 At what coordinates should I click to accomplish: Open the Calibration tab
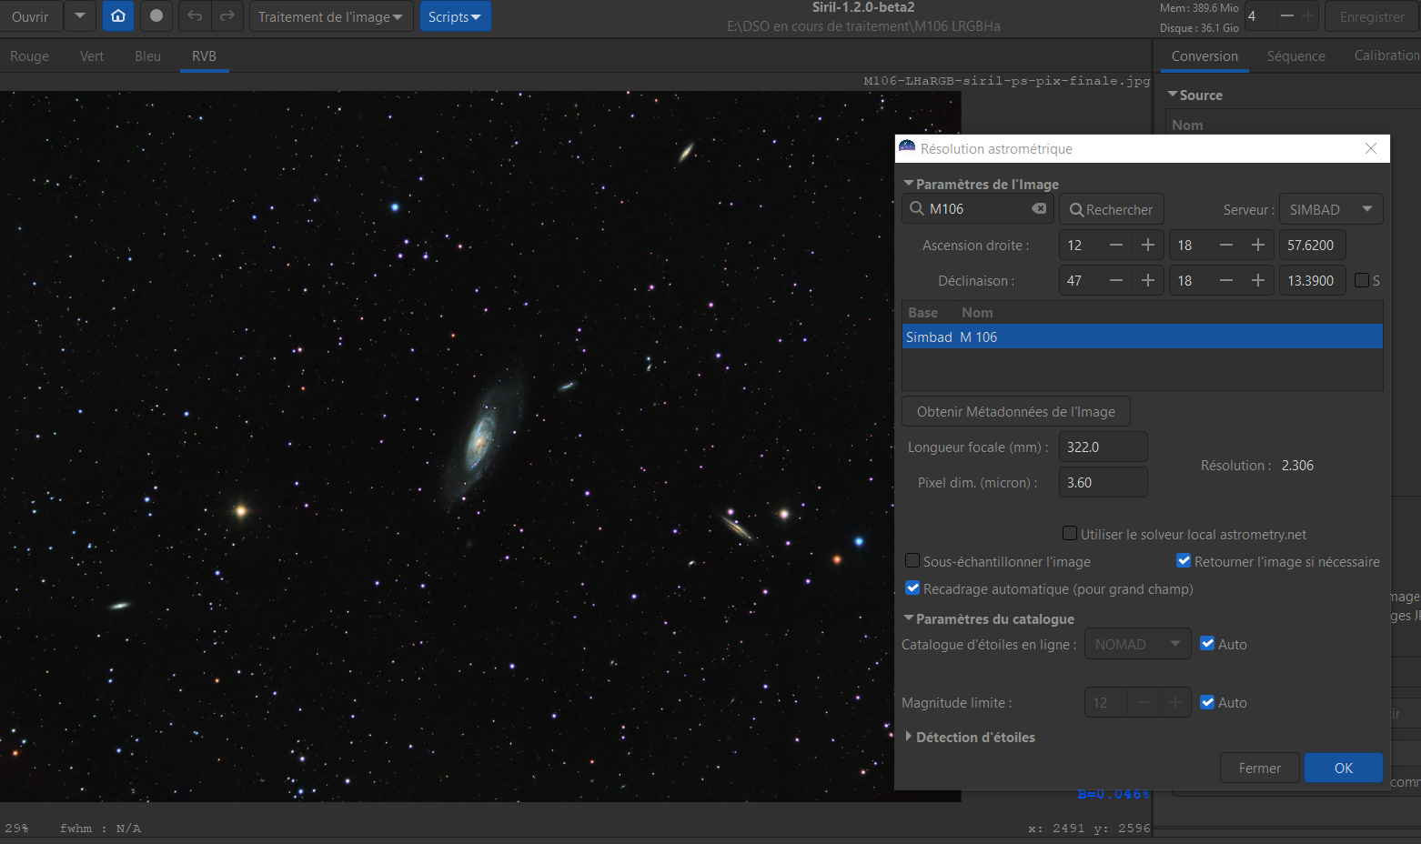click(x=1386, y=56)
